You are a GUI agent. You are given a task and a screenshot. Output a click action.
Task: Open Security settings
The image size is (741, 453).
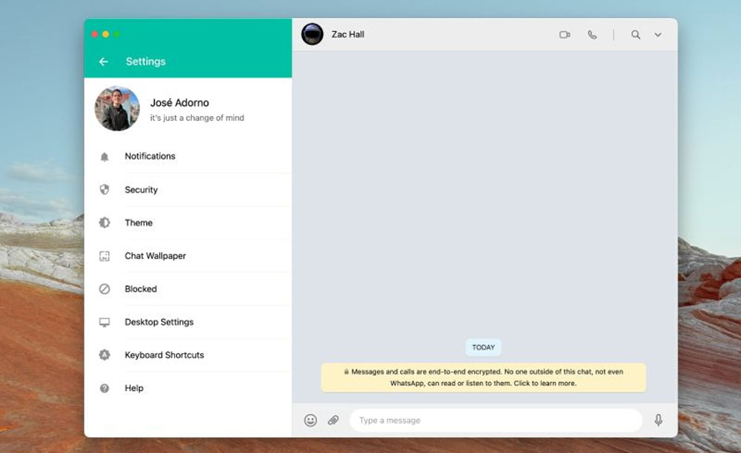point(141,190)
